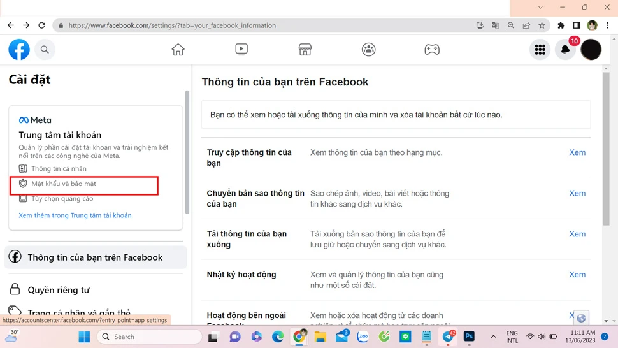Click the share page icon
The width and height of the screenshot is (618, 348).
[x=526, y=25]
